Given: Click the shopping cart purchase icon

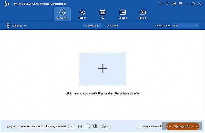Looking at the screenshot, I should click(x=161, y=4).
